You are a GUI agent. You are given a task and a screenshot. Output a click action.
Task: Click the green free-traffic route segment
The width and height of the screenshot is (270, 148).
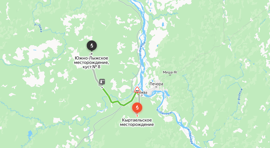[117, 100]
